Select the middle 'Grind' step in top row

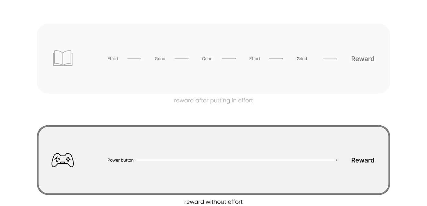207,59
